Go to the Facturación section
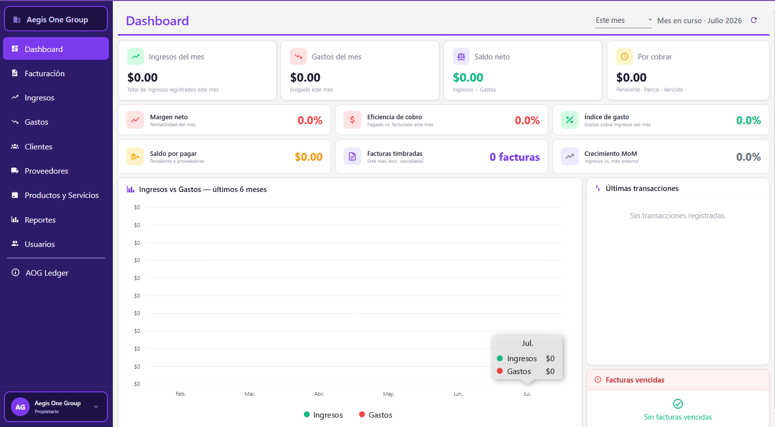 click(56, 73)
